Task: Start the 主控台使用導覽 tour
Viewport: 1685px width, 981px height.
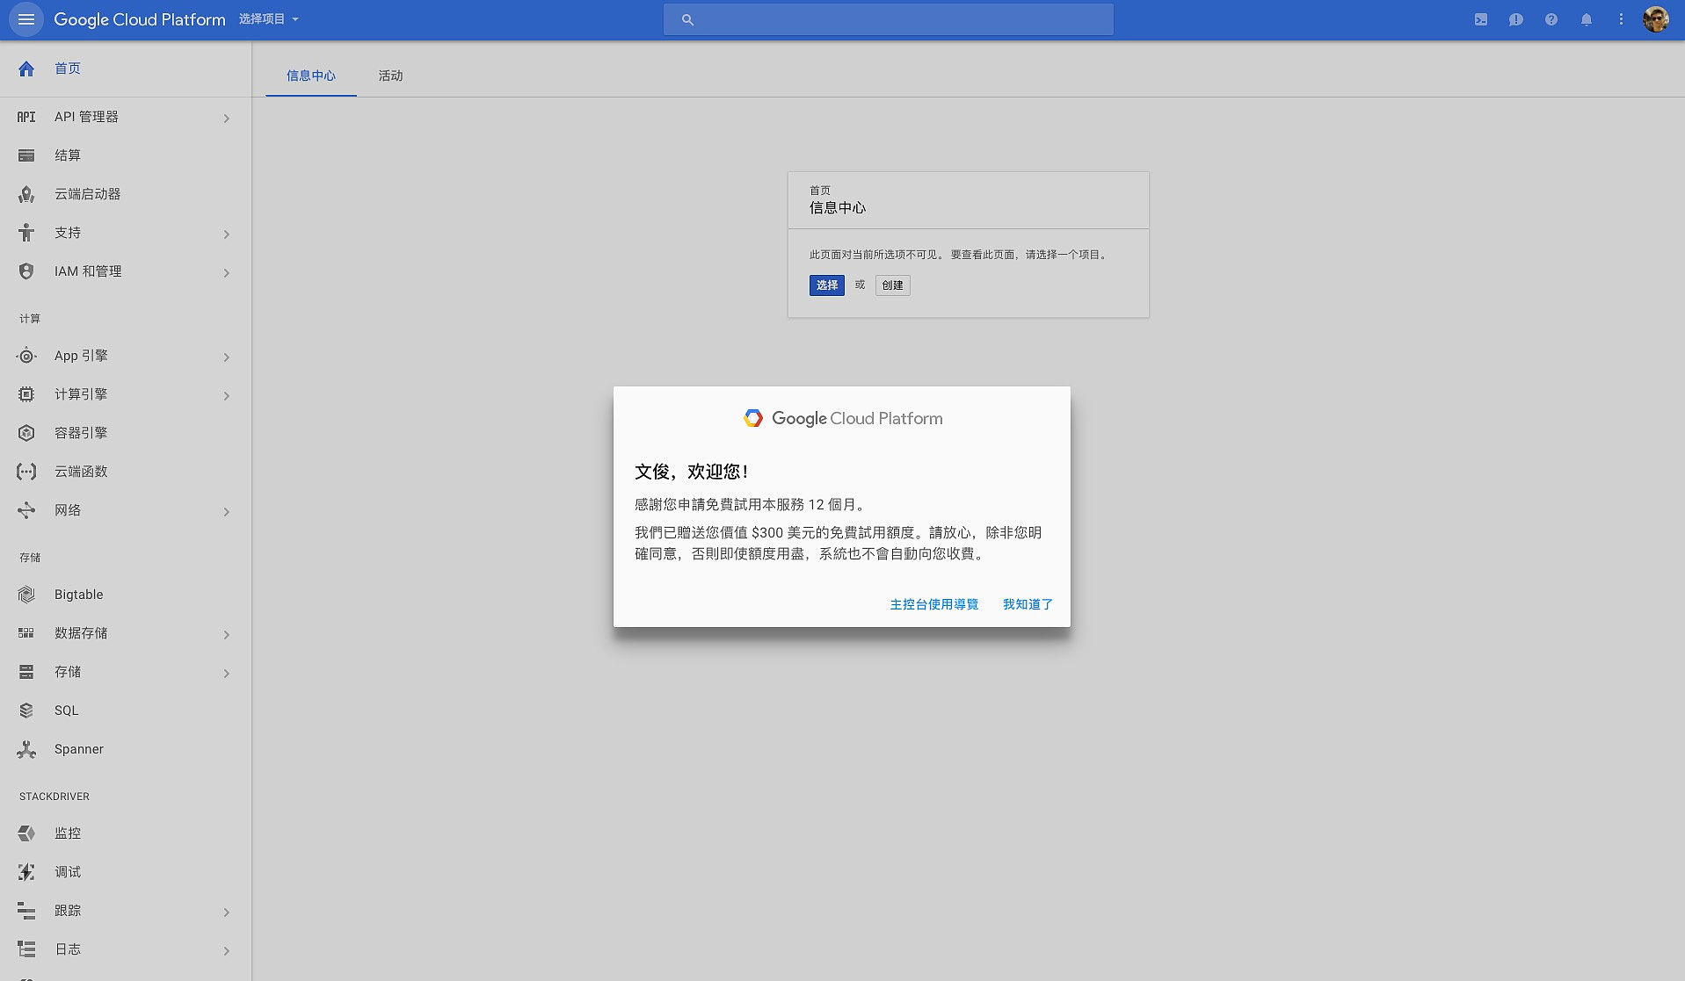Action: [933, 604]
